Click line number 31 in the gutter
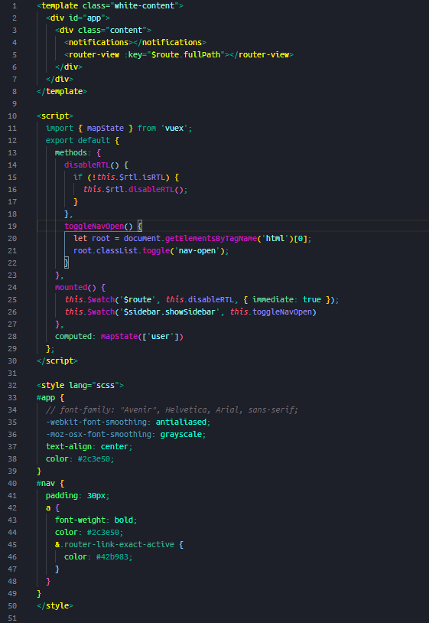Image resolution: width=429 pixels, height=623 pixels. pos(12,373)
